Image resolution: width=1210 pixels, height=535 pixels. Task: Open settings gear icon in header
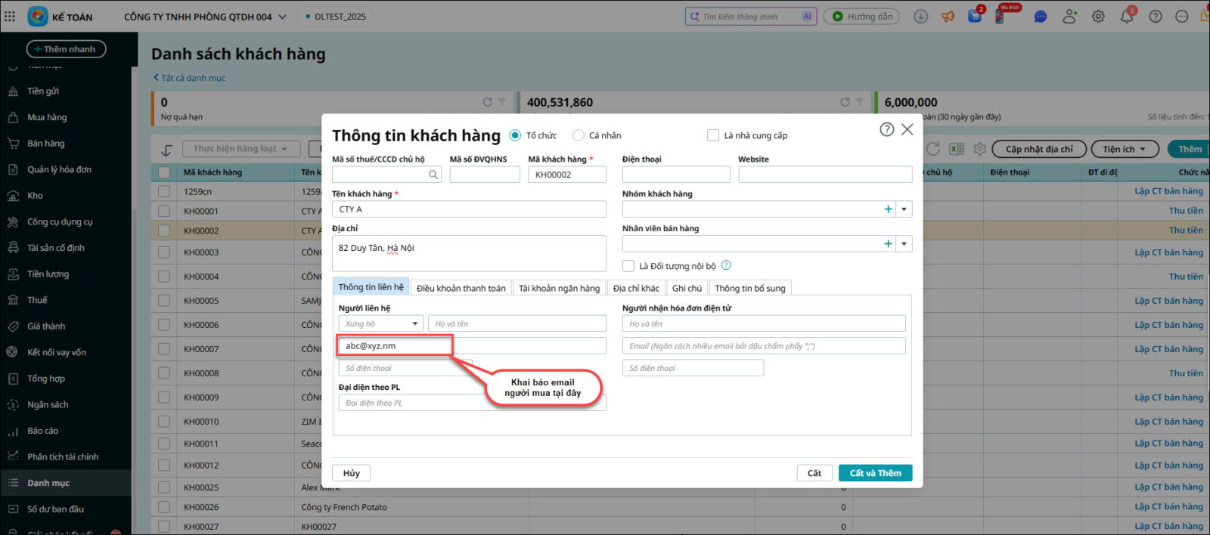click(x=1098, y=17)
